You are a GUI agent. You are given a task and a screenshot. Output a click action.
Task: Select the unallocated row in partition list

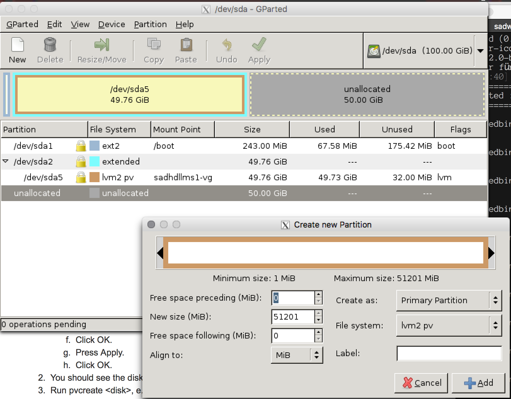[x=244, y=193]
